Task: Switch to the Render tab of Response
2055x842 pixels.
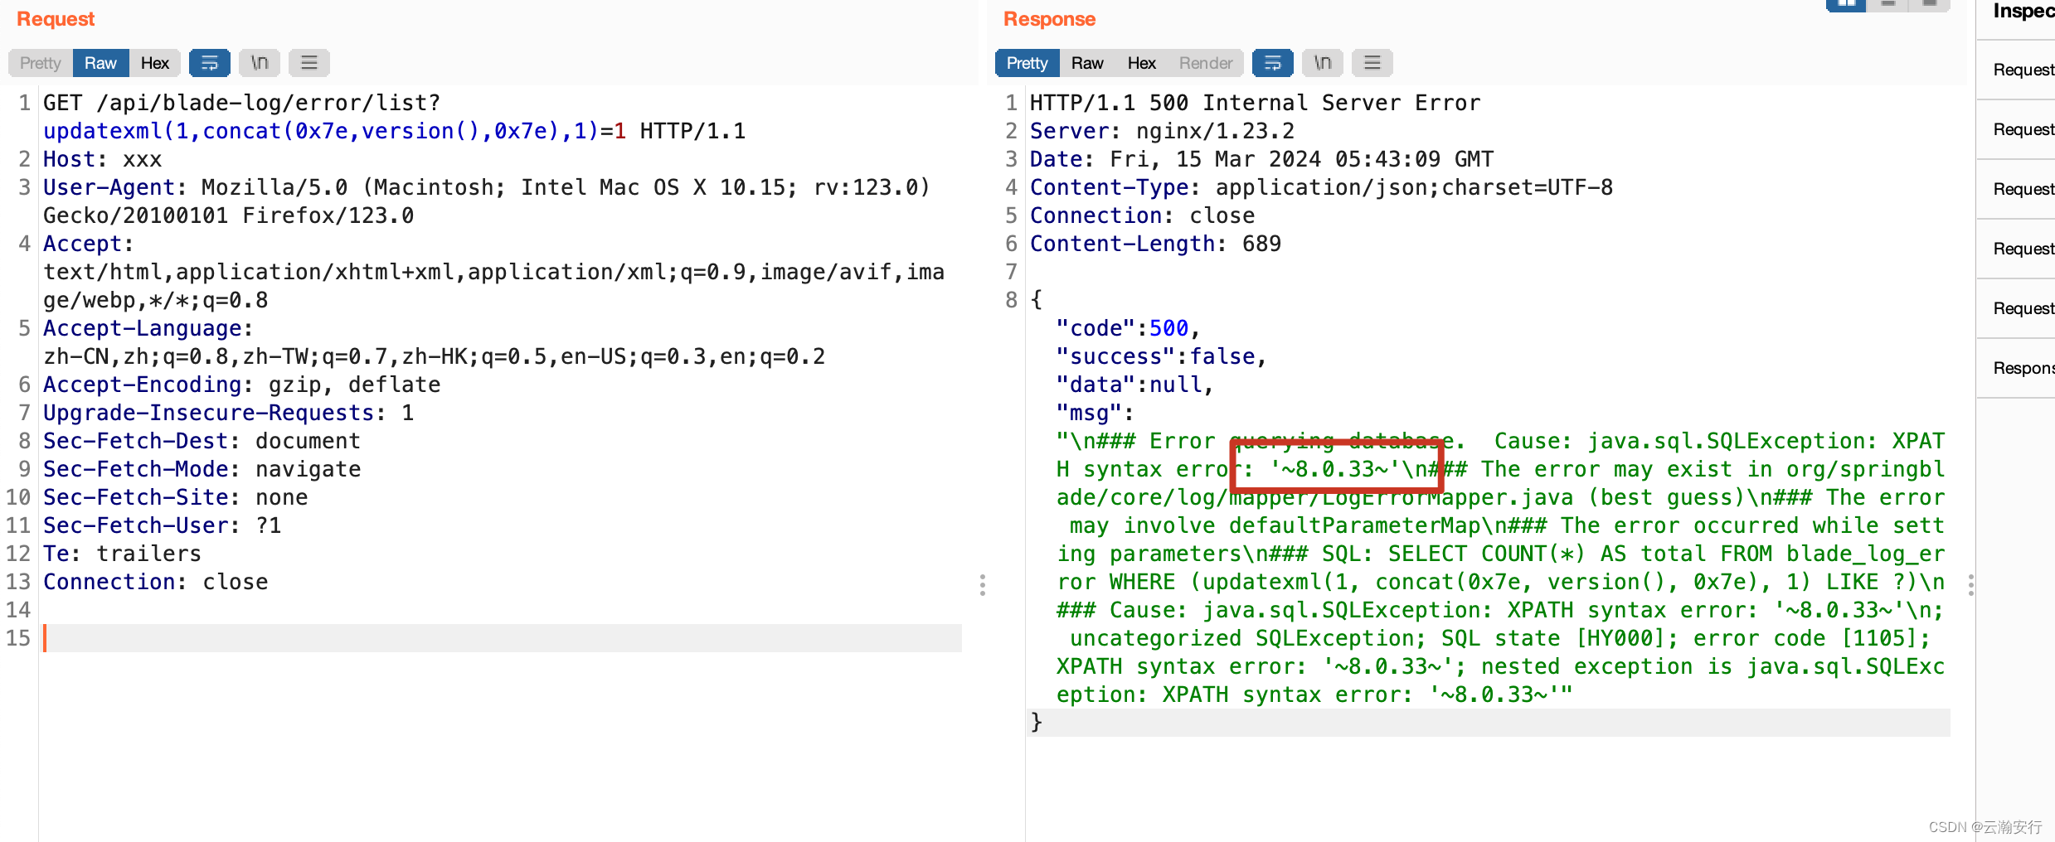Action: 1205,62
